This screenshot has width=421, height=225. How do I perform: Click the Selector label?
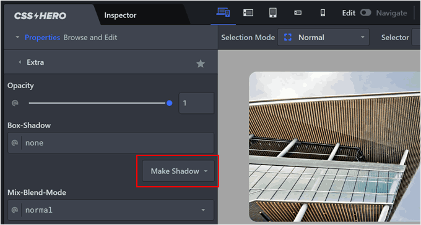pos(395,38)
